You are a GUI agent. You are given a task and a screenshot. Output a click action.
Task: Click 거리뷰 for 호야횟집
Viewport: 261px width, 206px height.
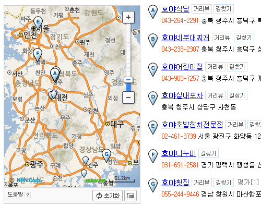(201, 183)
